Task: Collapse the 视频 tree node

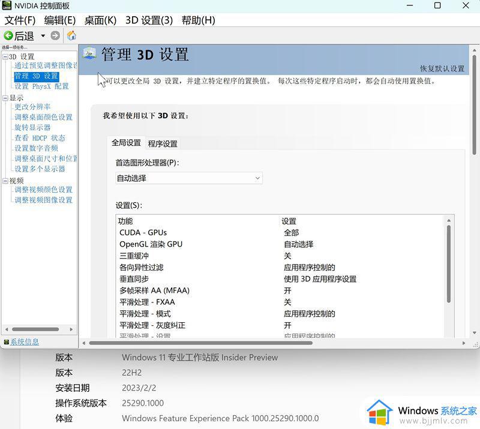Action: pos(5,181)
